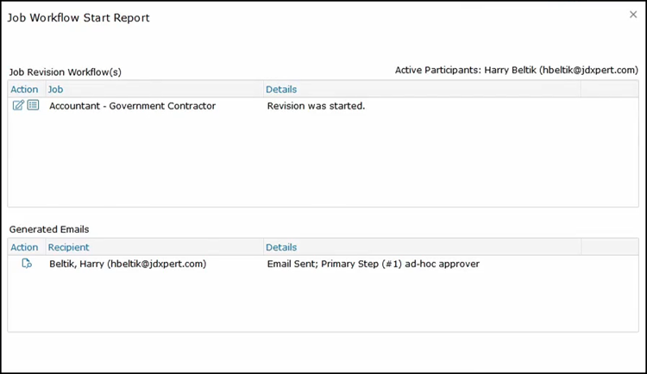This screenshot has width=647, height=374.
Task: Close the Job Workflow Start Report dialog
Action: pyautogui.click(x=634, y=15)
